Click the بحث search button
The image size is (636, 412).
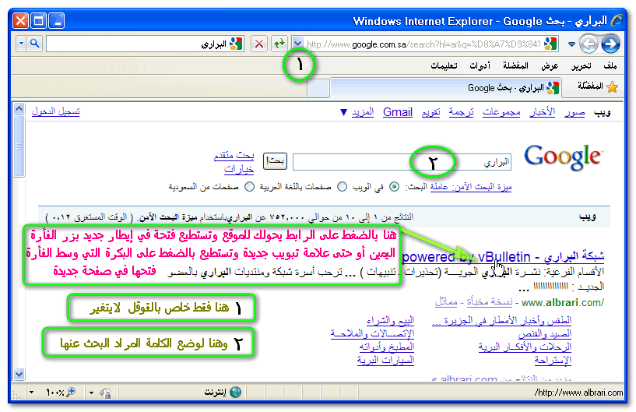click(275, 161)
